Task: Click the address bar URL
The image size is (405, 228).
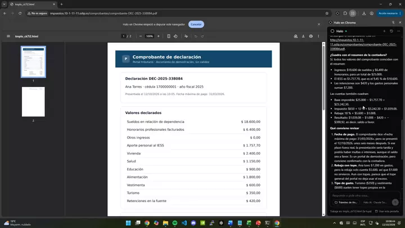Action: point(103,13)
